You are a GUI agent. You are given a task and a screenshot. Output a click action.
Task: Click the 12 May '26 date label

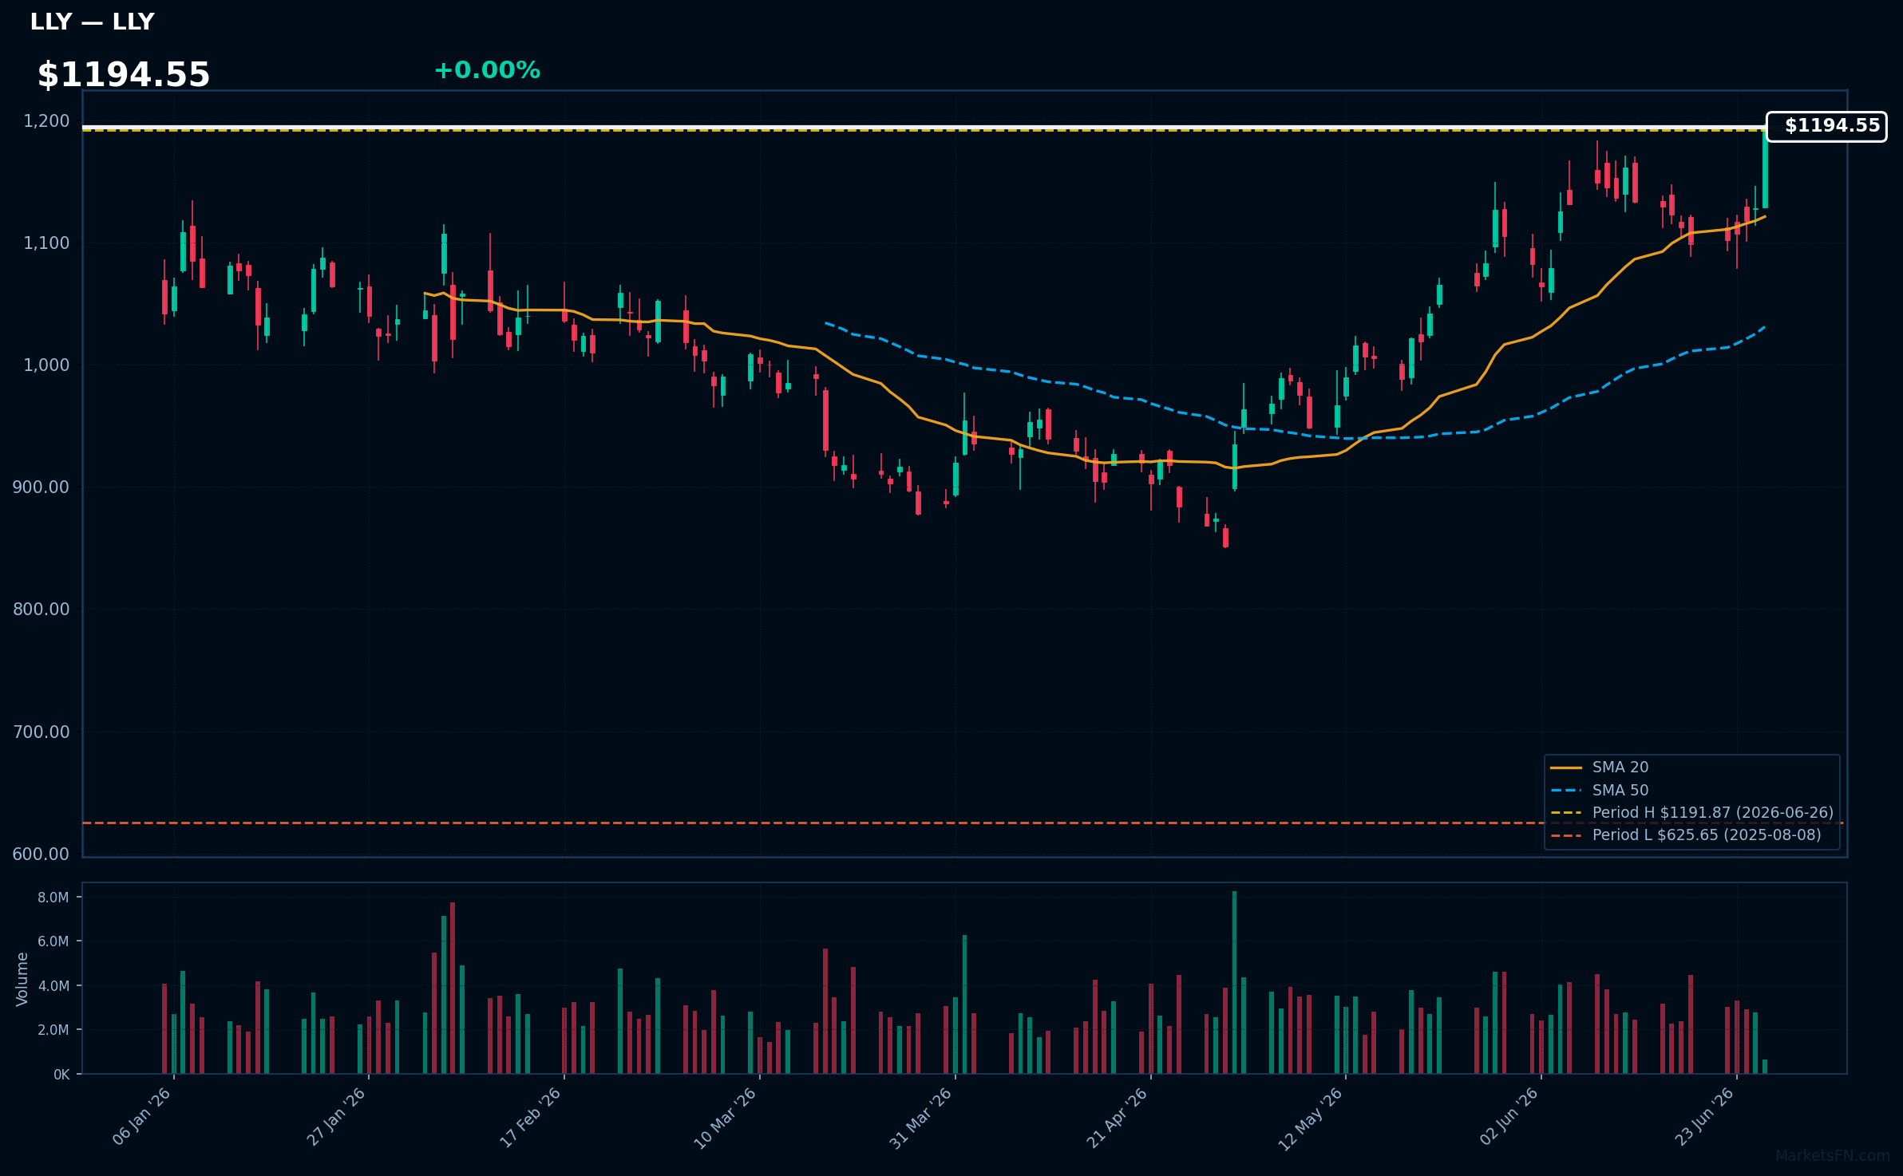(x=1312, y=1119)
